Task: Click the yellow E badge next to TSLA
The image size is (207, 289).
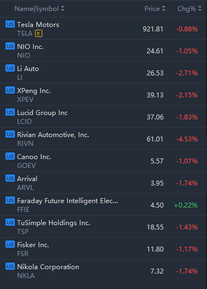Action: [38, 34]
